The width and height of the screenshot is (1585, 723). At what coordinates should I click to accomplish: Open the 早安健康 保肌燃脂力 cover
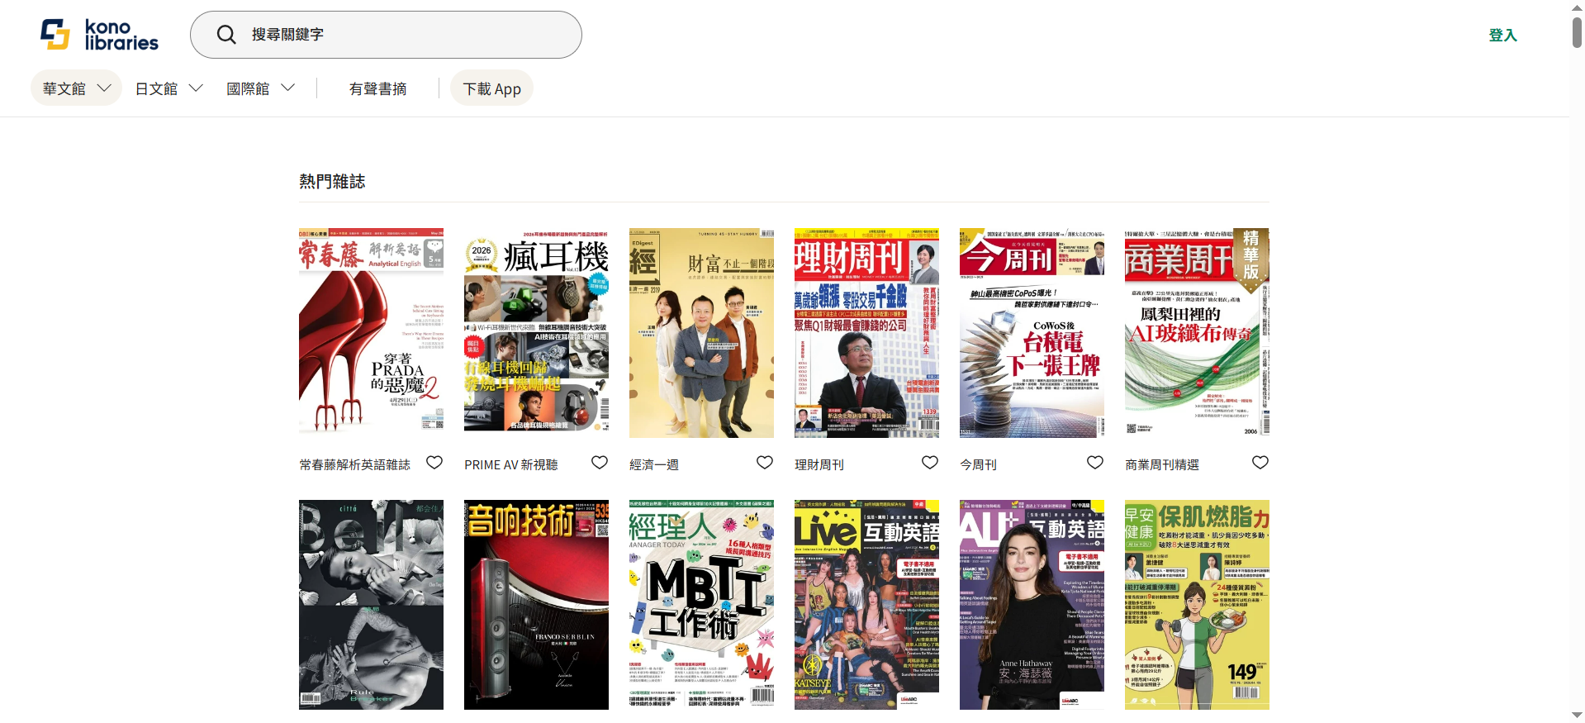click(x=1197, y=604)
